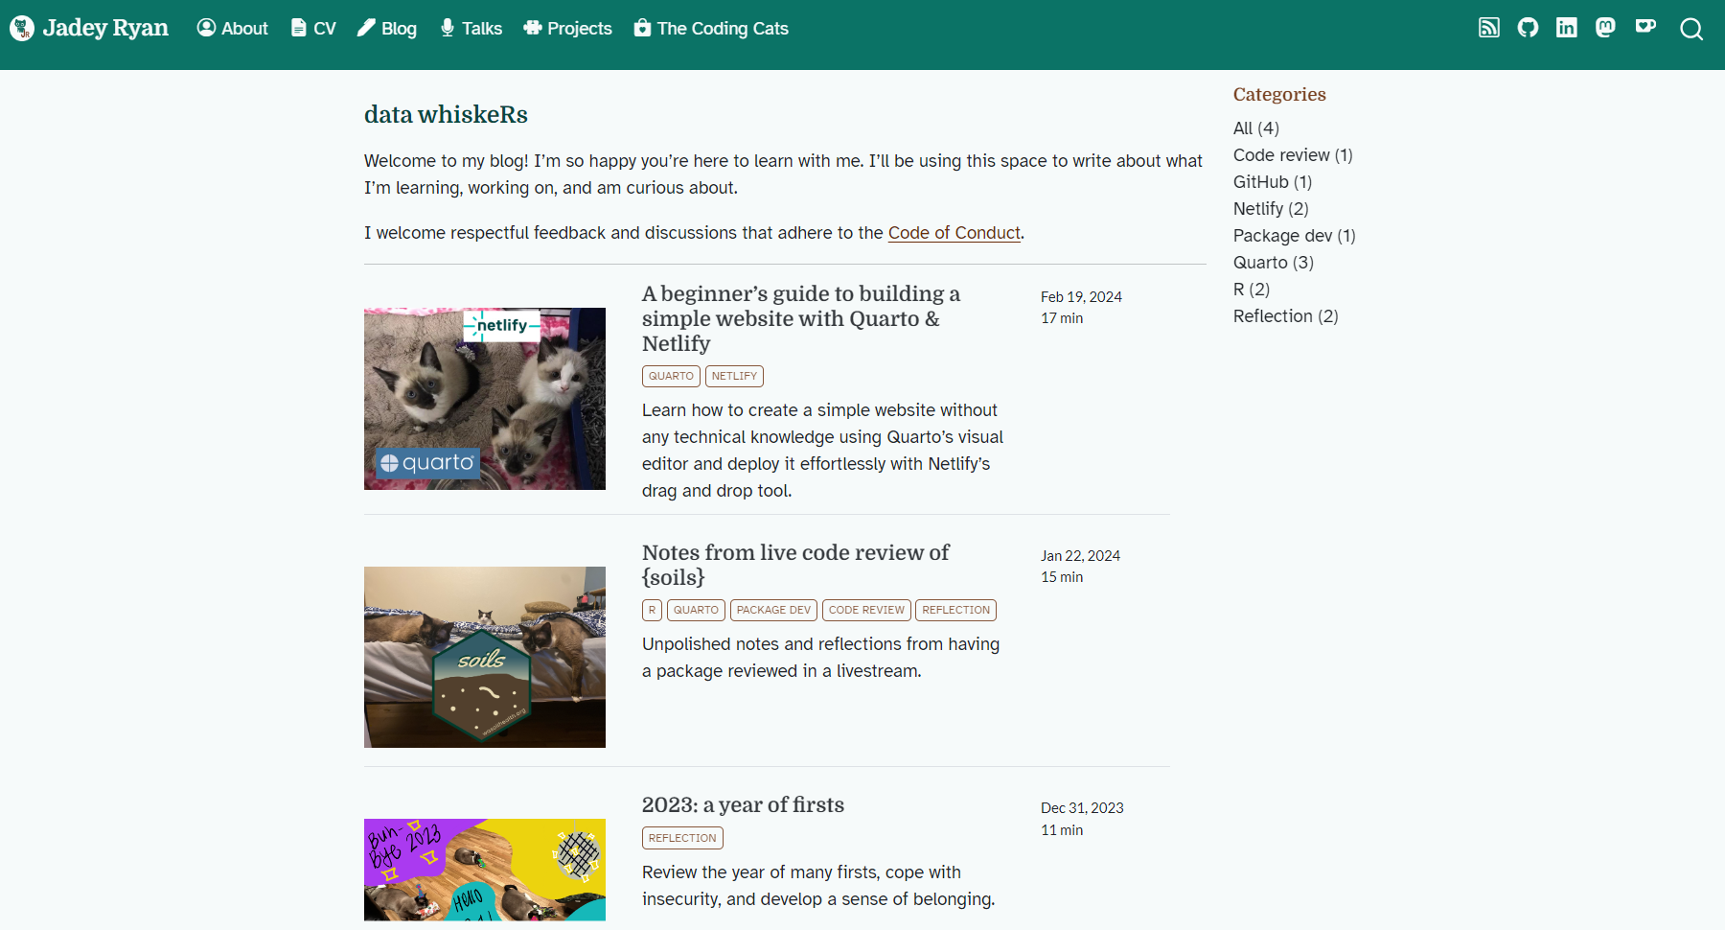The height and width of the screenshot is (930, 1725).
Task: Visit the GitHub profile icon
Action: (x=1528, y=28)
